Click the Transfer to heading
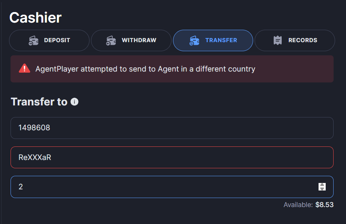 coord(39,102)
